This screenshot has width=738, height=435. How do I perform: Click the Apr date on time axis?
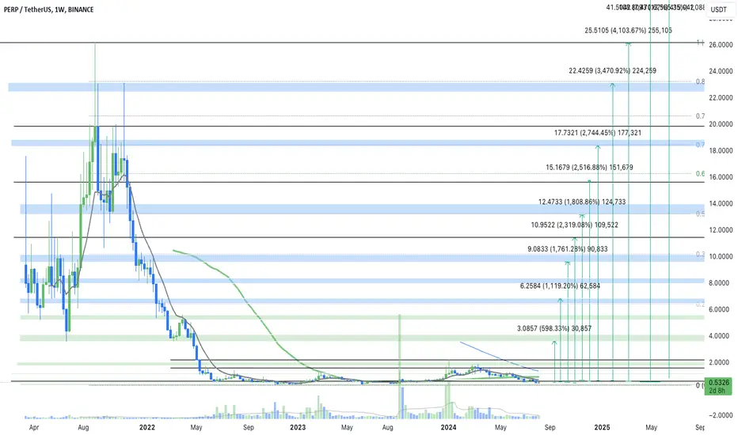pos(34,427)
